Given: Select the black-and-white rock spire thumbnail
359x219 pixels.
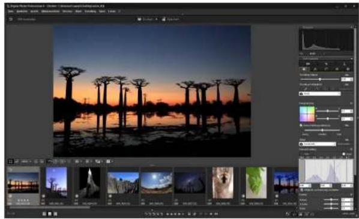Looking at the screenshot, I should click(x=90, y=182).
